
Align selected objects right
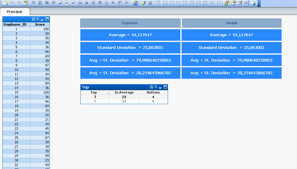pos(172,3)
